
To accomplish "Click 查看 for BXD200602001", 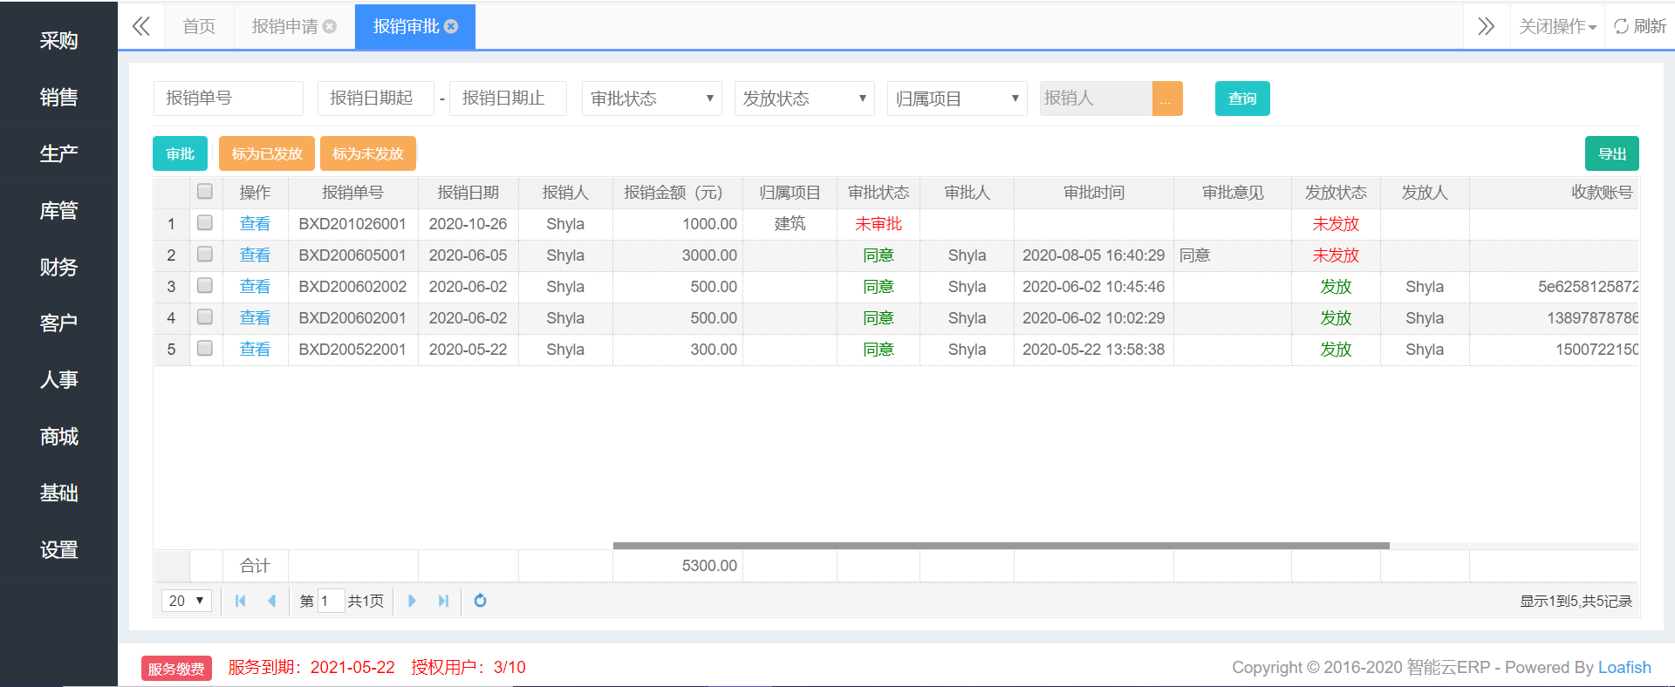I will coord(255,318).
